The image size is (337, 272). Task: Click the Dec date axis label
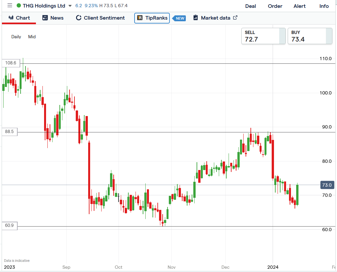225,267
